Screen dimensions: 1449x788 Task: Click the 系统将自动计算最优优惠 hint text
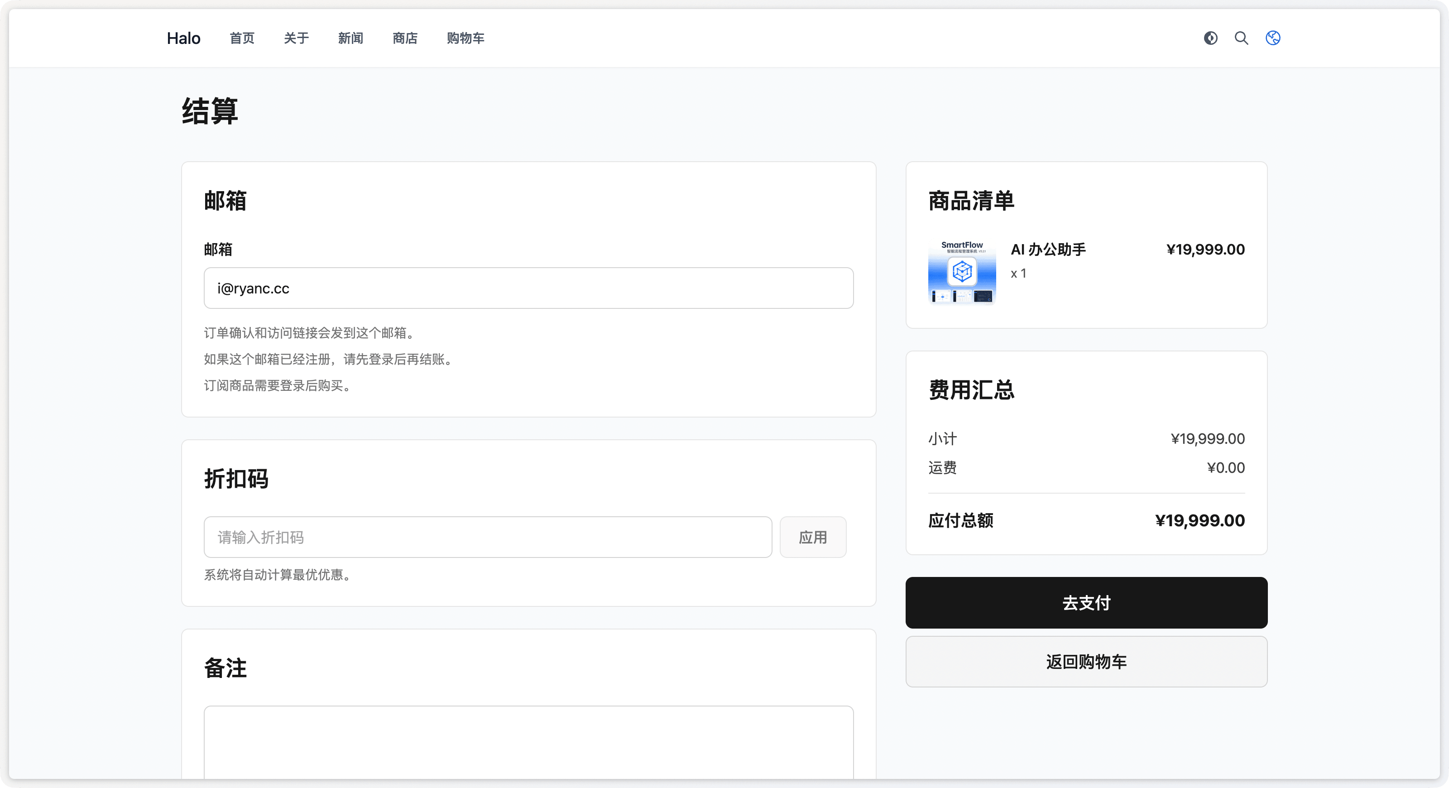277,574
